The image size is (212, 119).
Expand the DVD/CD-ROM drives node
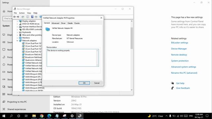click(17, 24)
